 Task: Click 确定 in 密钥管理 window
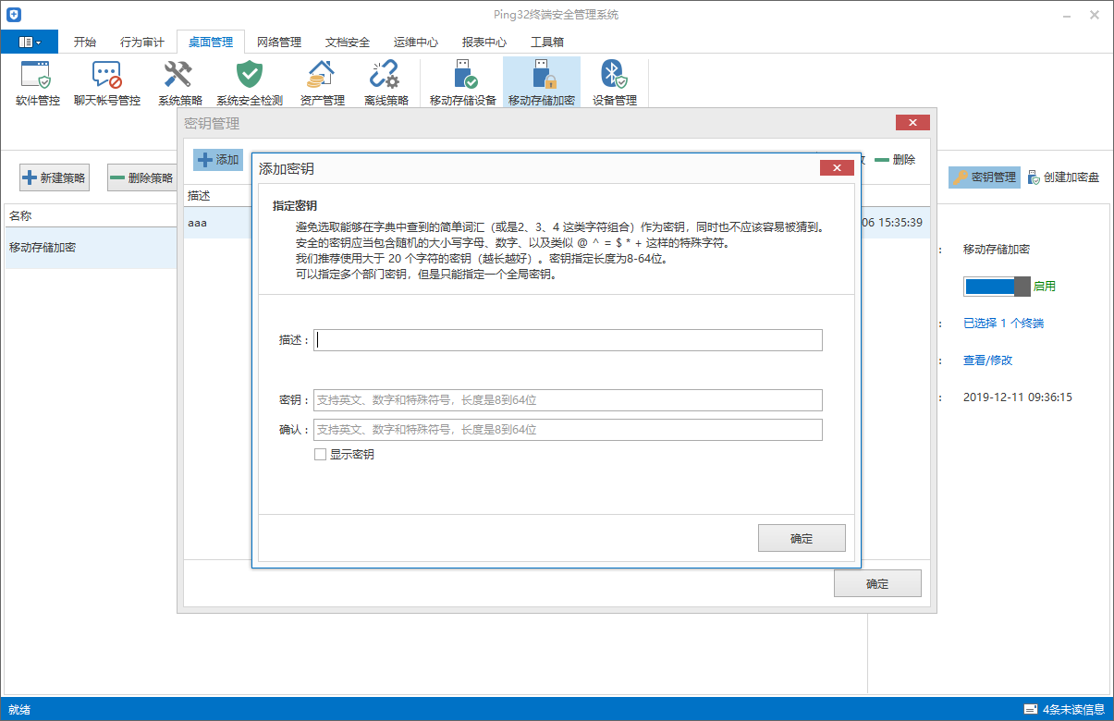coord(877,583)
